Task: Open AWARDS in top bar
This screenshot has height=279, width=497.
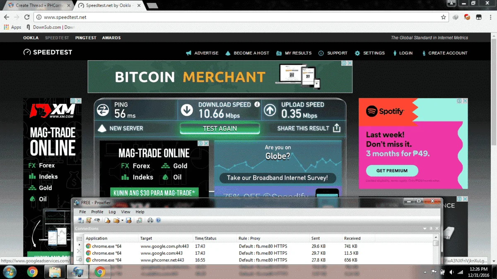Action: pyautogui.click(x=111, y=38)
